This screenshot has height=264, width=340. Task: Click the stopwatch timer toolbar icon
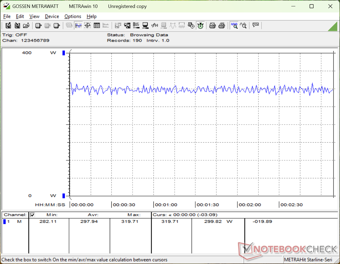click(x=200, y=25)
